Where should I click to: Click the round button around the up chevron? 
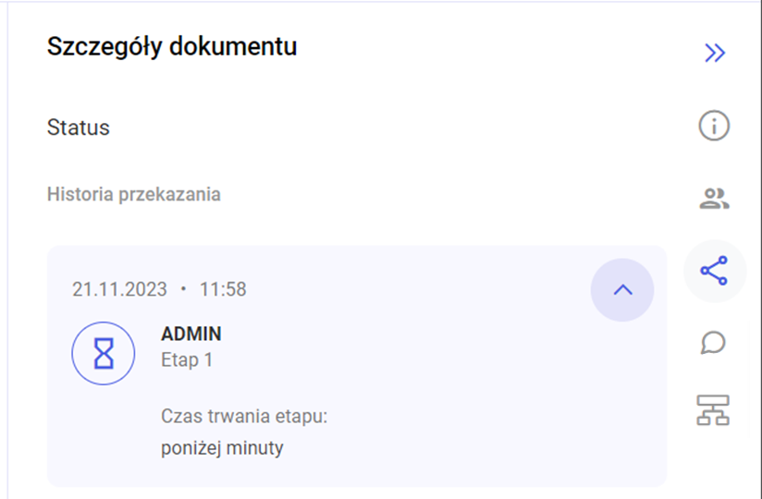[622, 290]
